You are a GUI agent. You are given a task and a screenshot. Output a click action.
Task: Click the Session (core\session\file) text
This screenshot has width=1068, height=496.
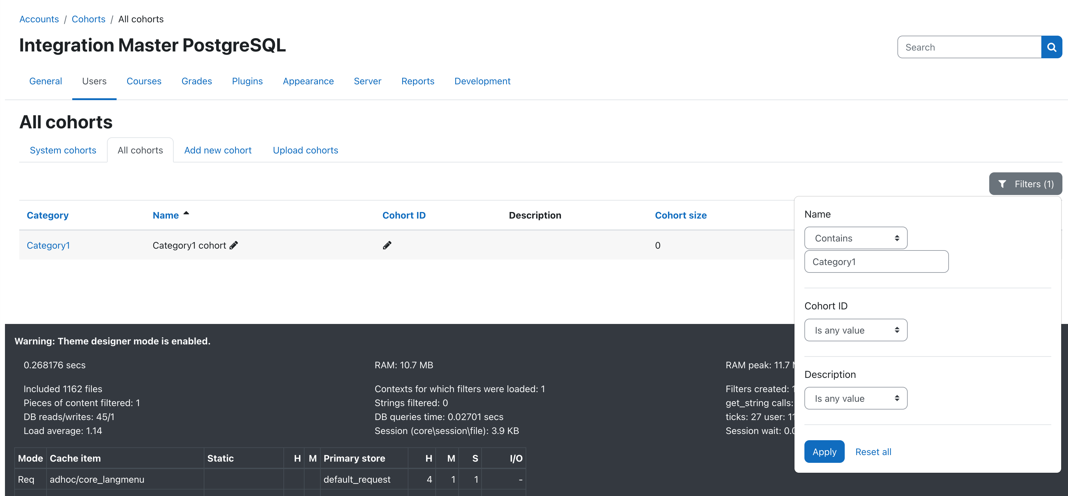point(447,431)
